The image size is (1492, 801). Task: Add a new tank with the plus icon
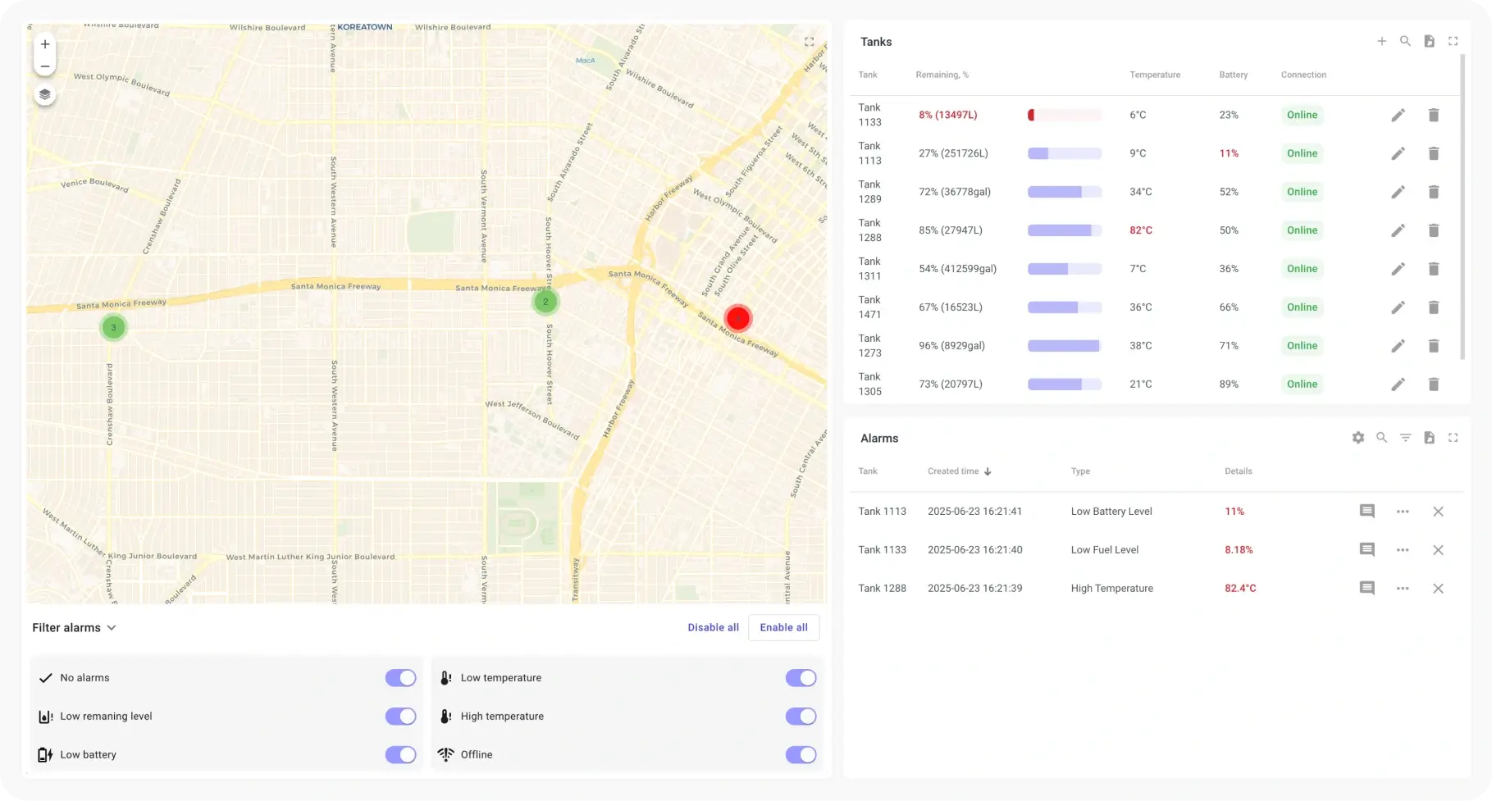click(x=1381, y=41)
